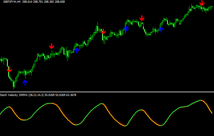Select the second red sell arrow from left
Viewport: 214px width, 136px height.
click(x=52, y=46)
